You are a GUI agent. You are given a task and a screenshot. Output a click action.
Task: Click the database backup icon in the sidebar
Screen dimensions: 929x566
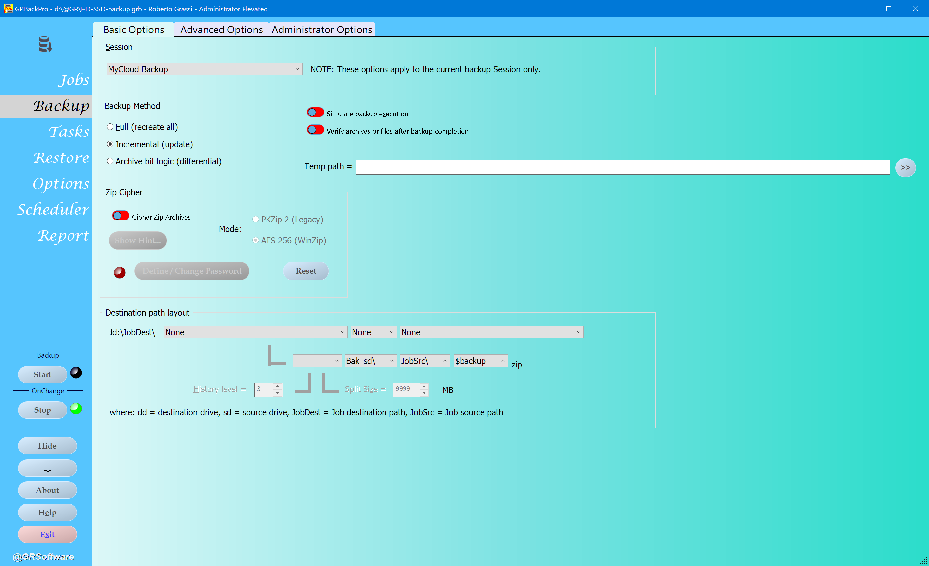pos(46,44)
